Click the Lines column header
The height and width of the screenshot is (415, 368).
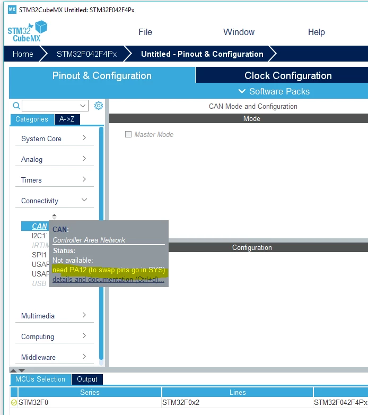pyautogui.click(x=238, y=392)
